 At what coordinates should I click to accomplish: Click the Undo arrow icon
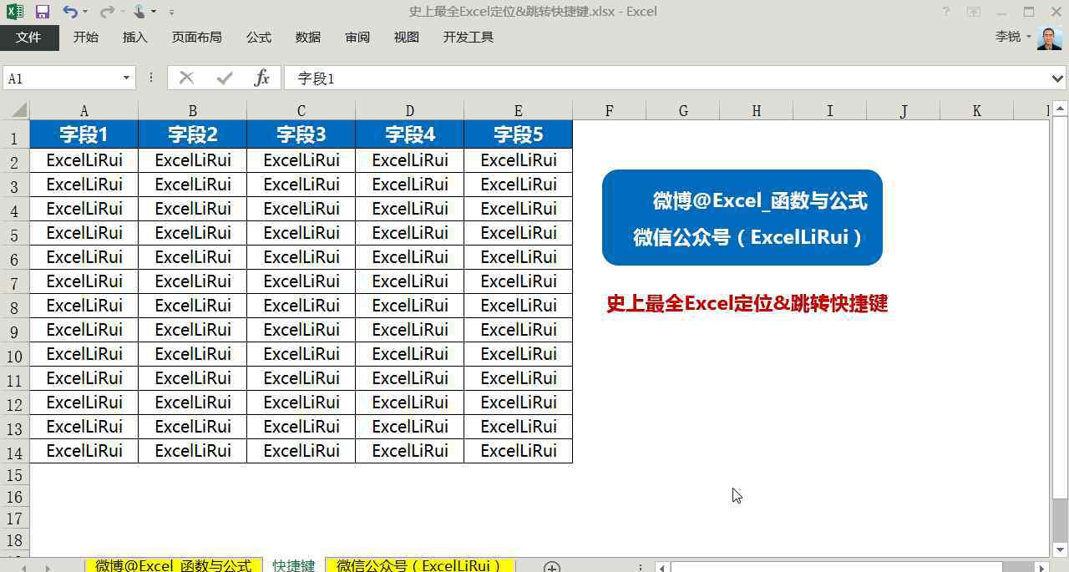click(70, 12)
